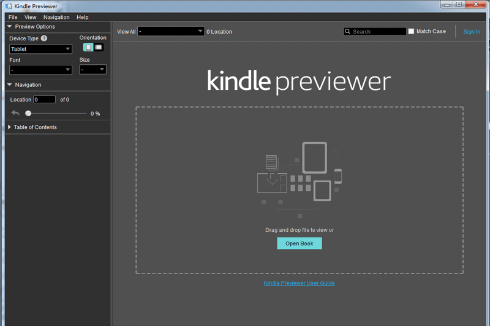This screenshot has height=326, width=490.
Task: Open the File menu
Action: (13, 17)
